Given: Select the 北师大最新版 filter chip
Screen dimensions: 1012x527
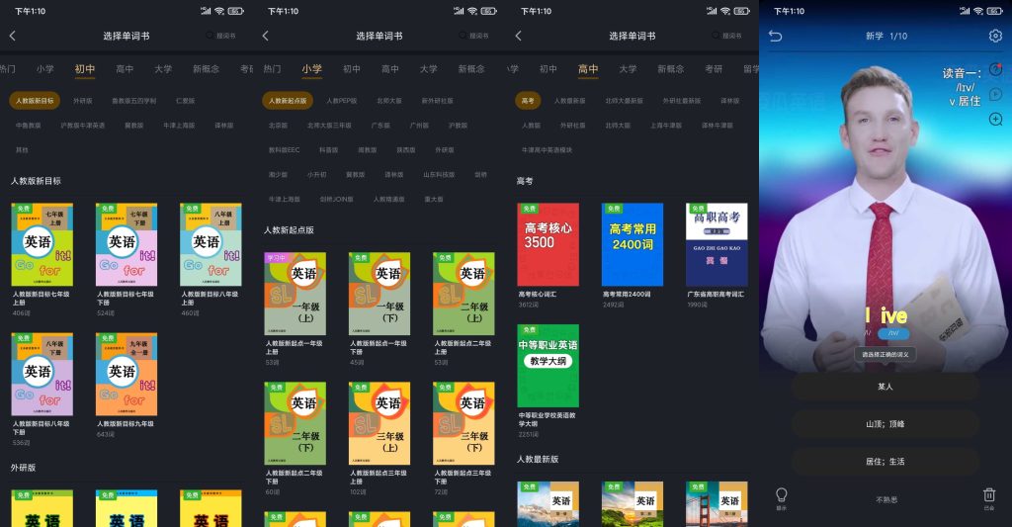Looking at the screenshot, I should tap(625, 101).
